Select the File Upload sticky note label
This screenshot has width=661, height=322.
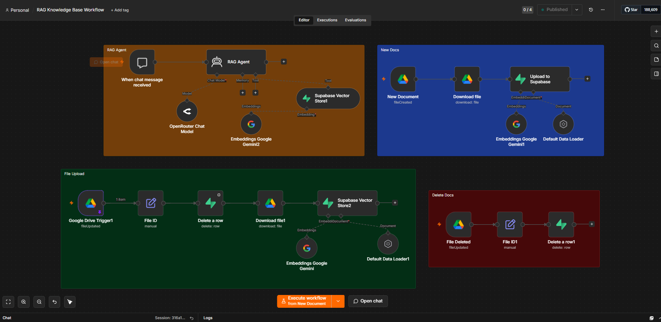click(74, 174)
